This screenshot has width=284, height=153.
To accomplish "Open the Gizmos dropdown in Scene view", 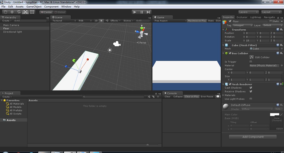I will coord(128,21).
